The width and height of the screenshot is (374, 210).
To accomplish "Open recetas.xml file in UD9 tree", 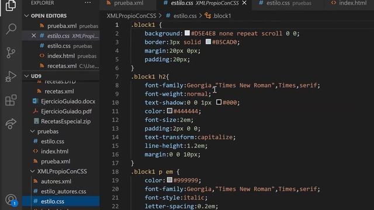I will coord(61,91).
